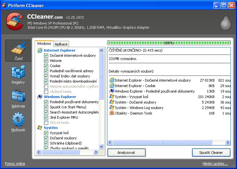Image resolution: width=237 pixels, height=169 pixels.
Task: Click the Systém - Vysypat koš result icon
Action: tap(112, 97)
